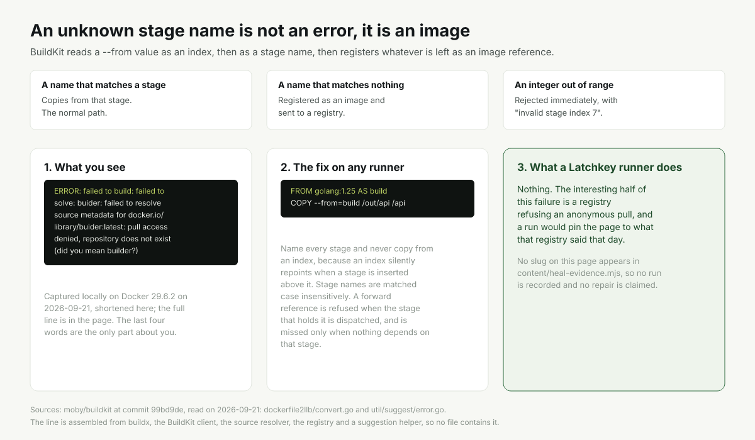Select the subtitle starting "BuildKit reads a --from value"
Screen dimensions: 755x440
pos(292,52)
